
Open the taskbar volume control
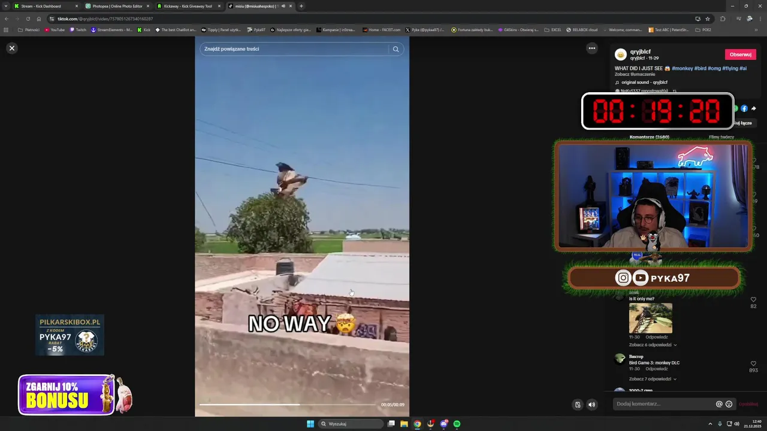736,424
